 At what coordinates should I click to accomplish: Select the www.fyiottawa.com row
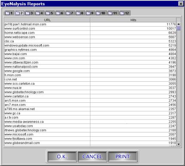click(90, 138)
